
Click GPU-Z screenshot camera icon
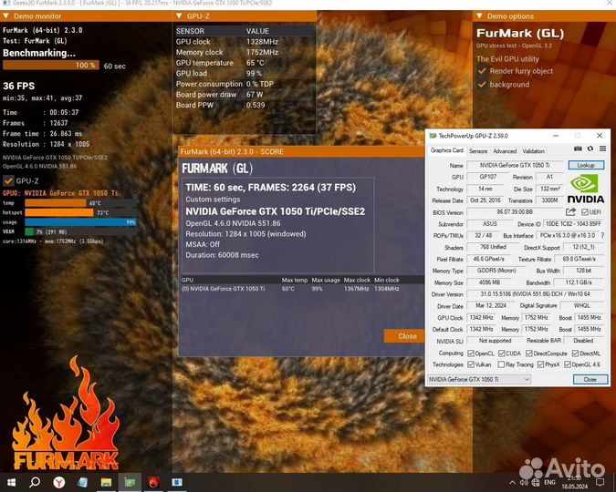[x=578, y=149]
